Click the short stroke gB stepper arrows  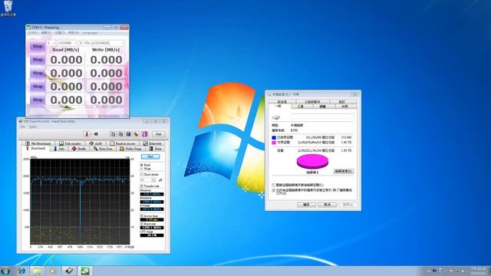pos(153,180)
